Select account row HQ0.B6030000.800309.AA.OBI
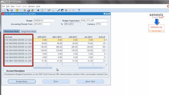The width and height of the screenshot is (169, 95). tap(18, 43)
